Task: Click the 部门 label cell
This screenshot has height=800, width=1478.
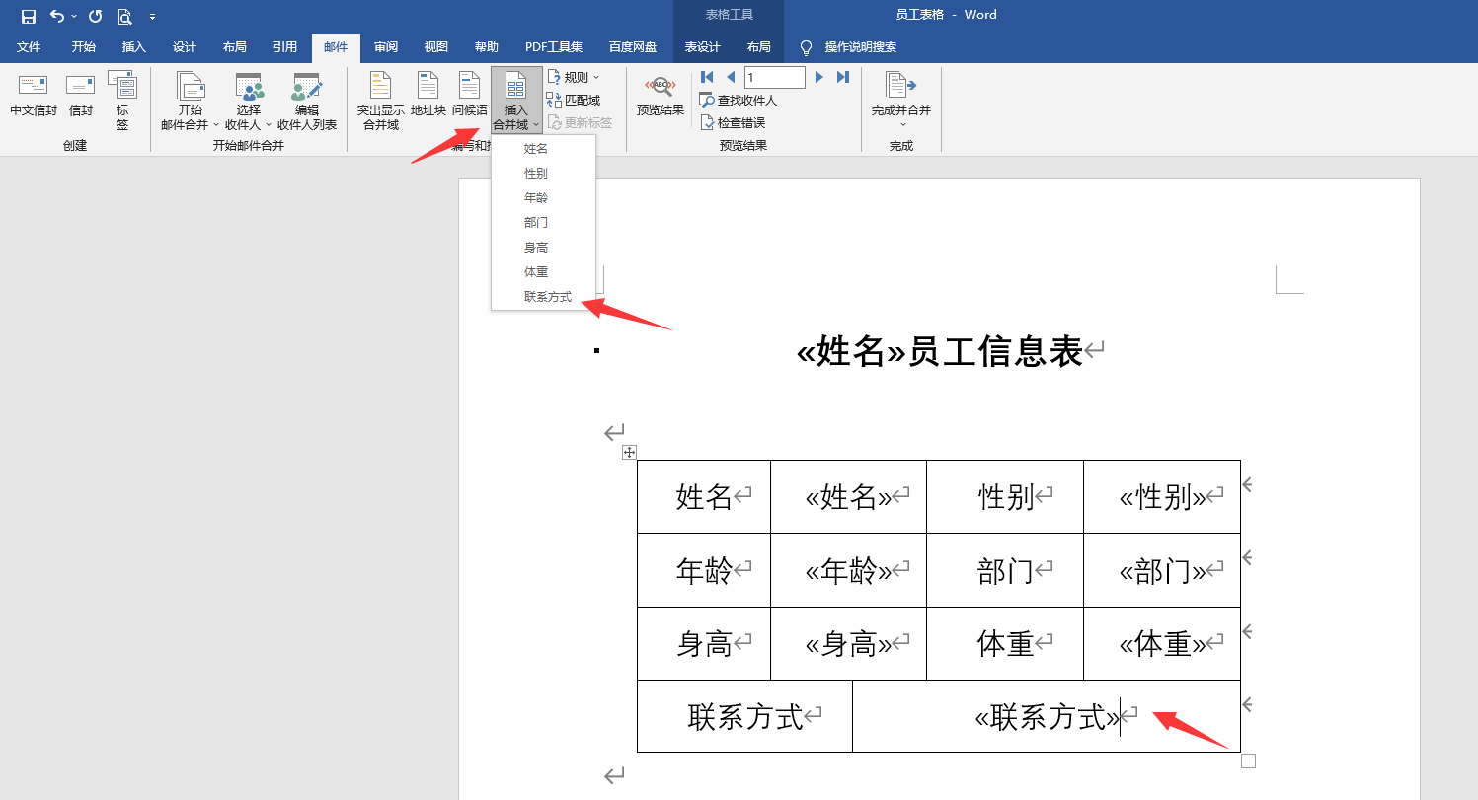Action: (x=1005, y=570)
